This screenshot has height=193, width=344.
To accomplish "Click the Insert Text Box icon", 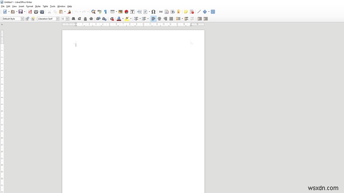I will [x=132, y=12].
